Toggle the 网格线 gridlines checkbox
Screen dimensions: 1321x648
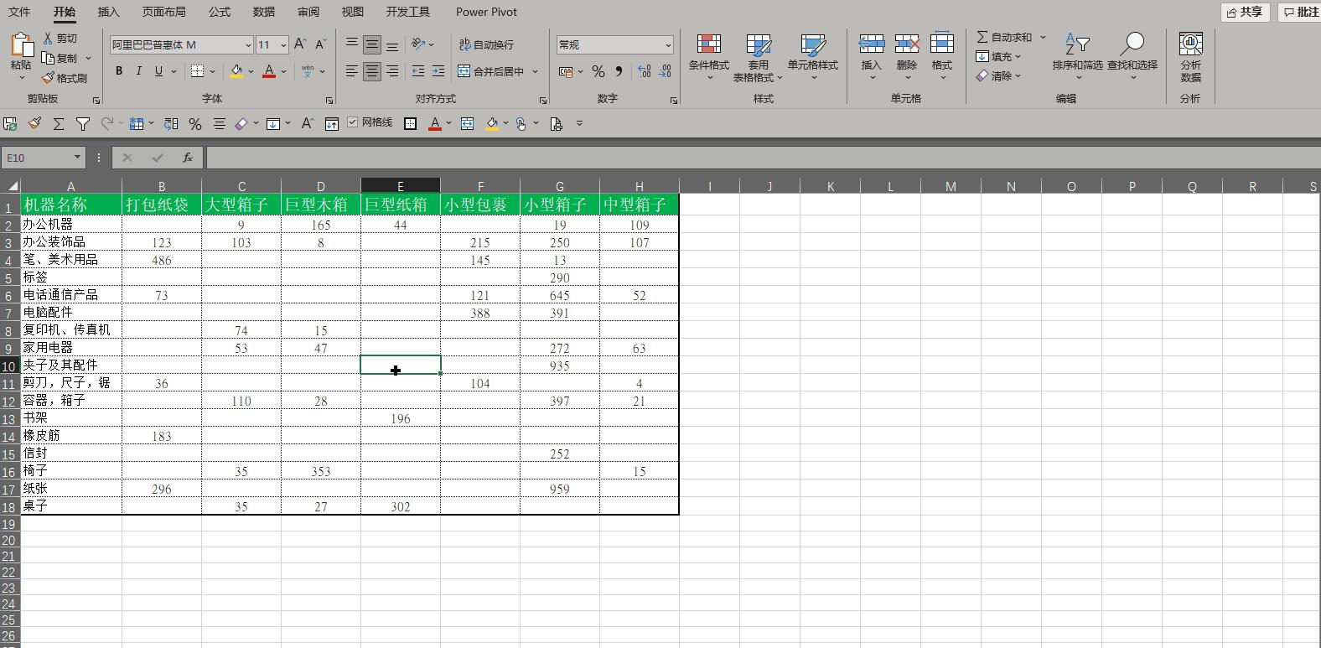pyautogui.click(x=352, y=122)
